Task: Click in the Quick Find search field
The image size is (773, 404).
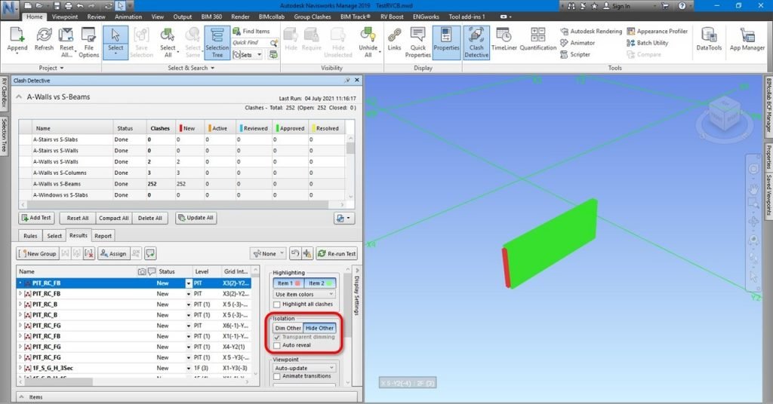Action: pos(251,43)
